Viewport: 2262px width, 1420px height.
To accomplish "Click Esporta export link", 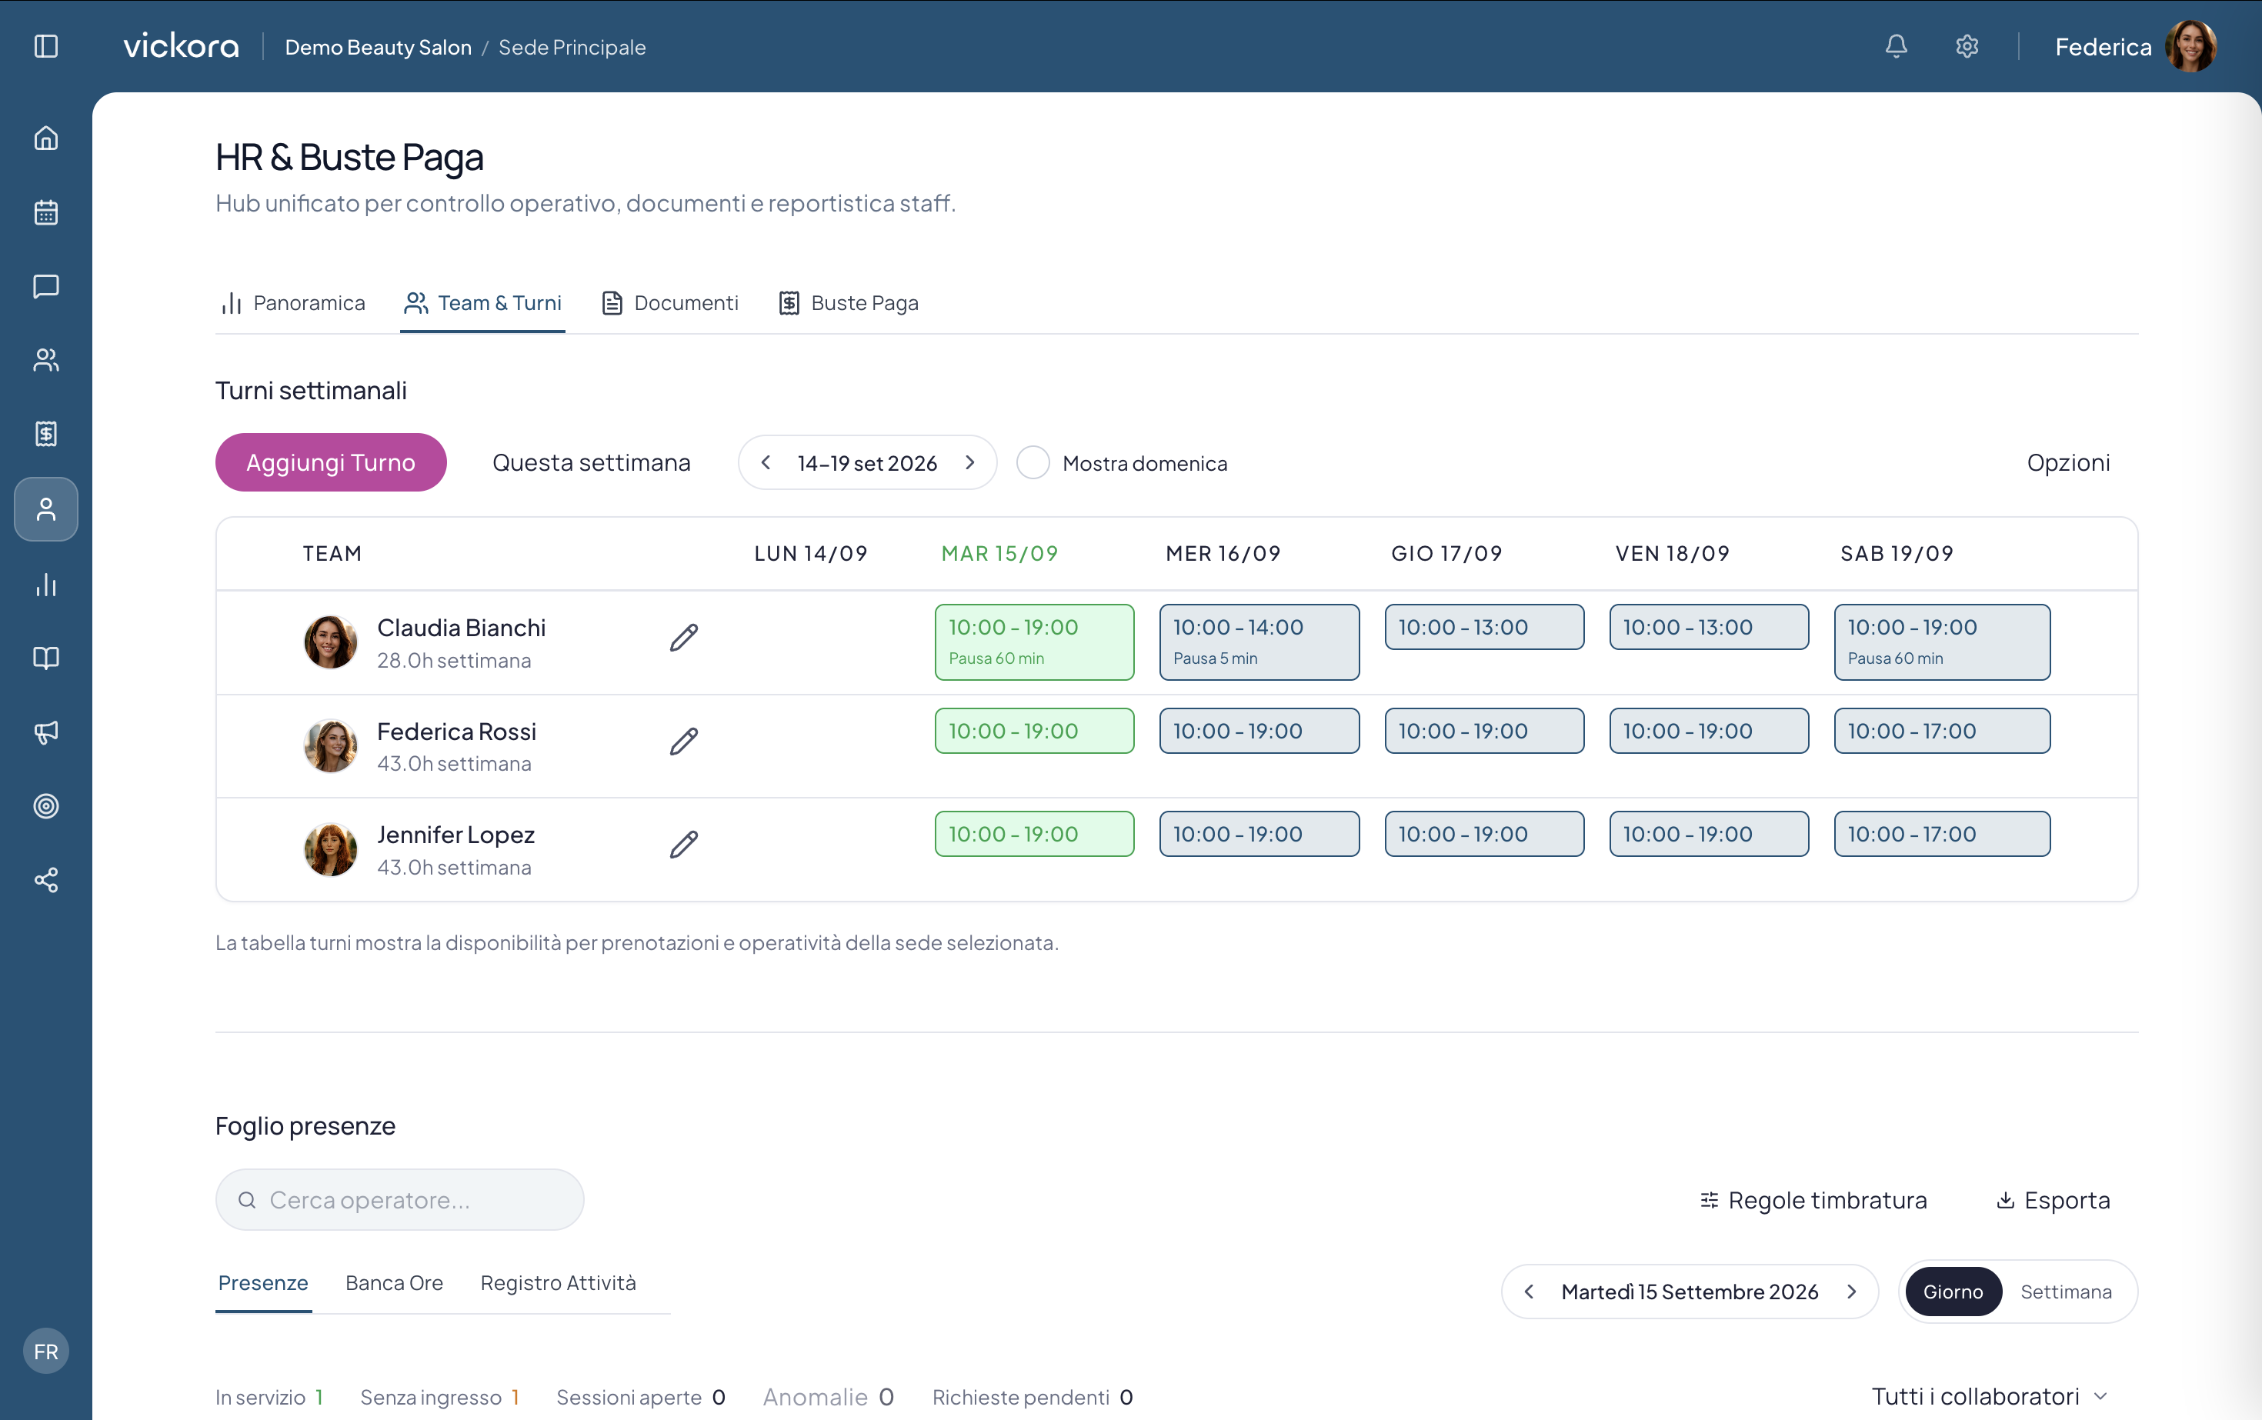I will tap(2053, 1199).
